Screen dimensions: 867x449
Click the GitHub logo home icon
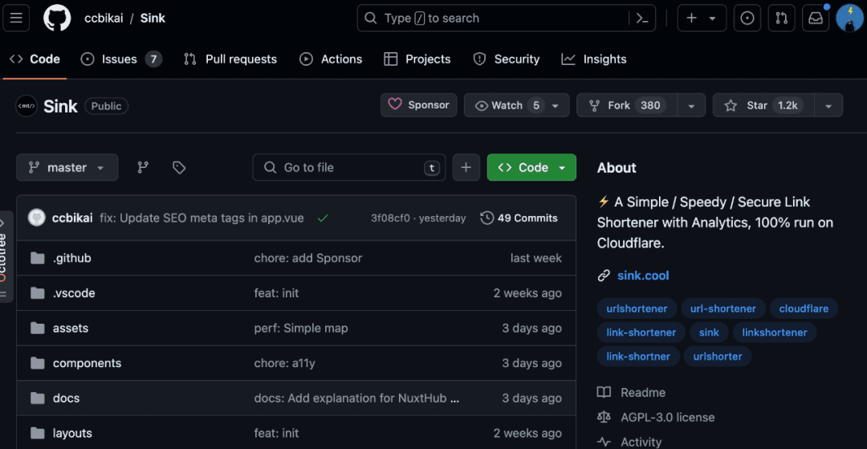(x=57, y=18)
